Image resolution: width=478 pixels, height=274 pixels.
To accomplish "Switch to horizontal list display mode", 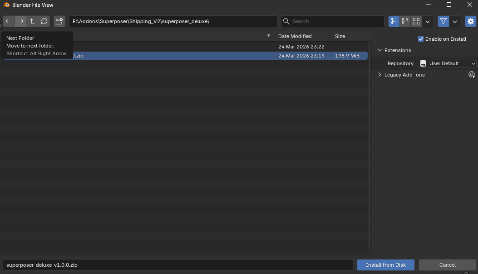I will tap(405, 21).
